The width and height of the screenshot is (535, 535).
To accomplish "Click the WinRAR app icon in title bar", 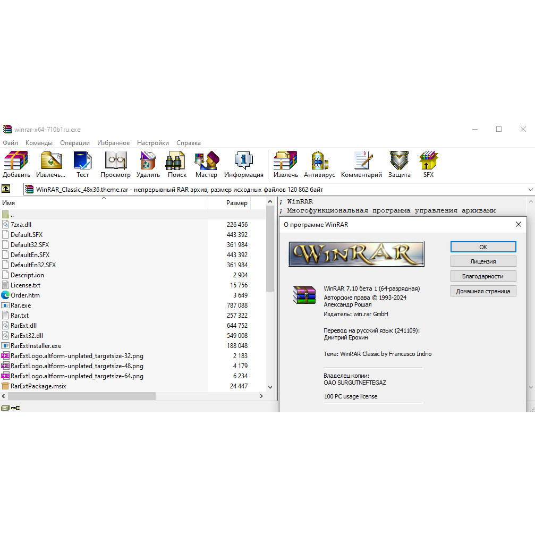I will tap(7, 129).
